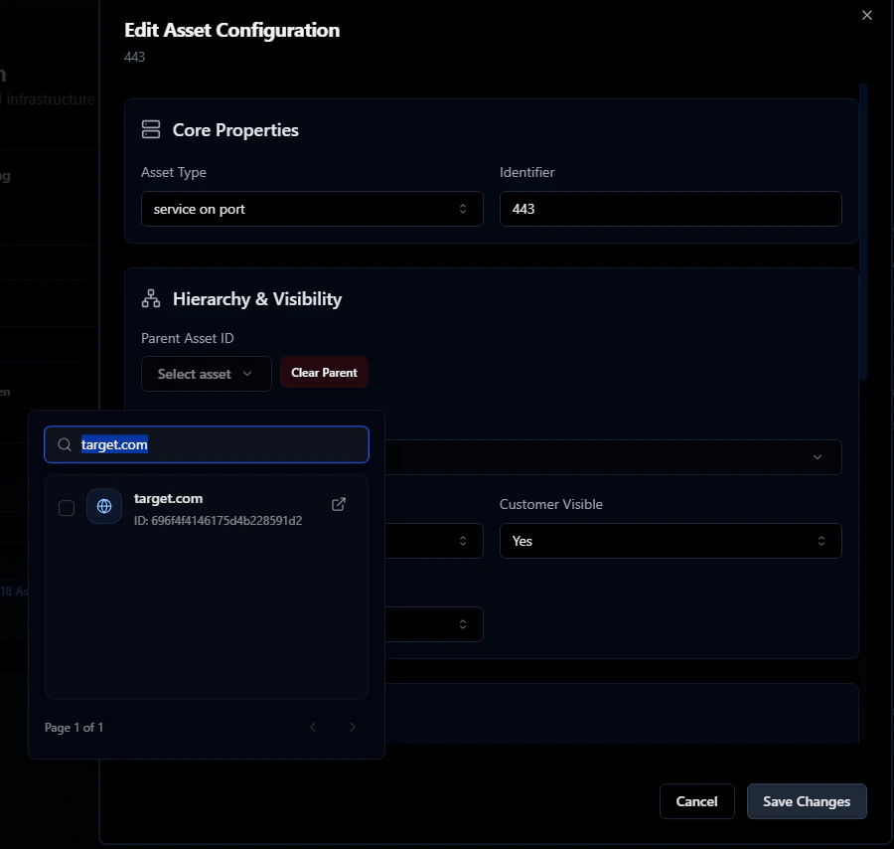Check the checkbox next to target.com
Screen dimensions: 894x849
click(x=67, y=507)
